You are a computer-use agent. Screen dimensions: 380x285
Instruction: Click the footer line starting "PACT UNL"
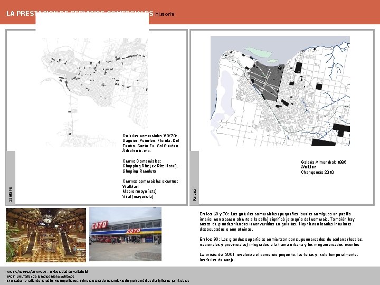41,276
